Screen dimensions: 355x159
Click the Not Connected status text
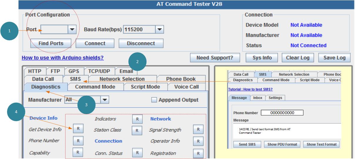[x=308, y=45]
